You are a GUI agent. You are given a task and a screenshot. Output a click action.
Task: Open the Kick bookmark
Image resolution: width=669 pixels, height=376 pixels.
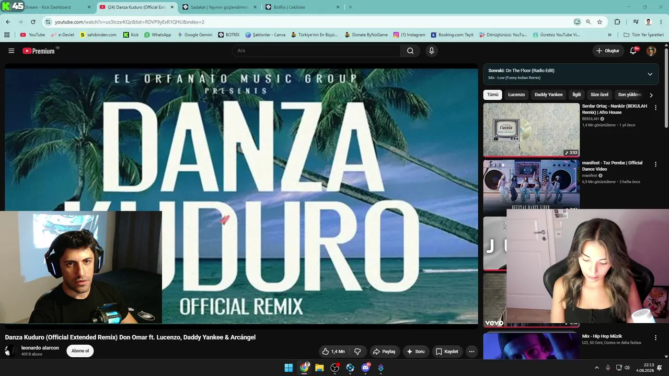[131, 35]
